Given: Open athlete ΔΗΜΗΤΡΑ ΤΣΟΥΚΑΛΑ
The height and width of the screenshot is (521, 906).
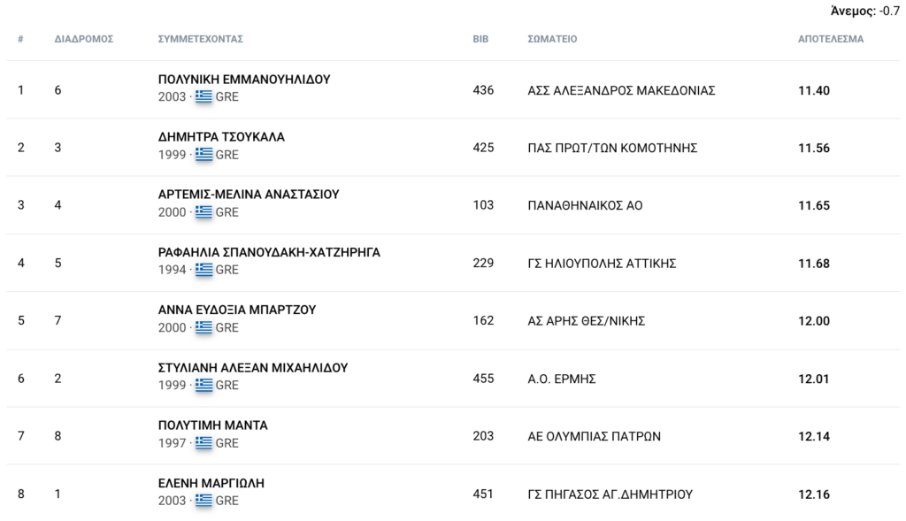Looking at the screenshot, I should tap(221, 137).
